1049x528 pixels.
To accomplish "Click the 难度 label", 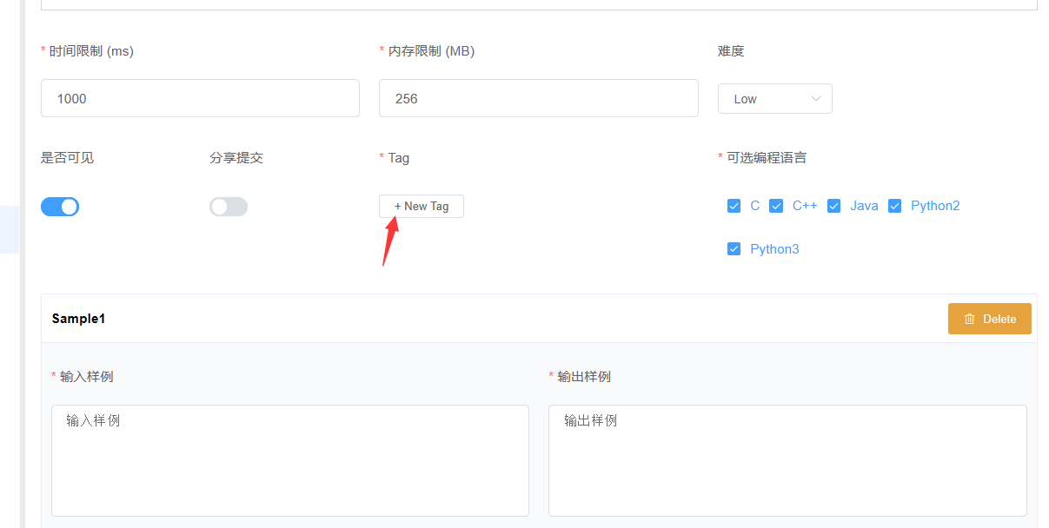I will [731, 51].
